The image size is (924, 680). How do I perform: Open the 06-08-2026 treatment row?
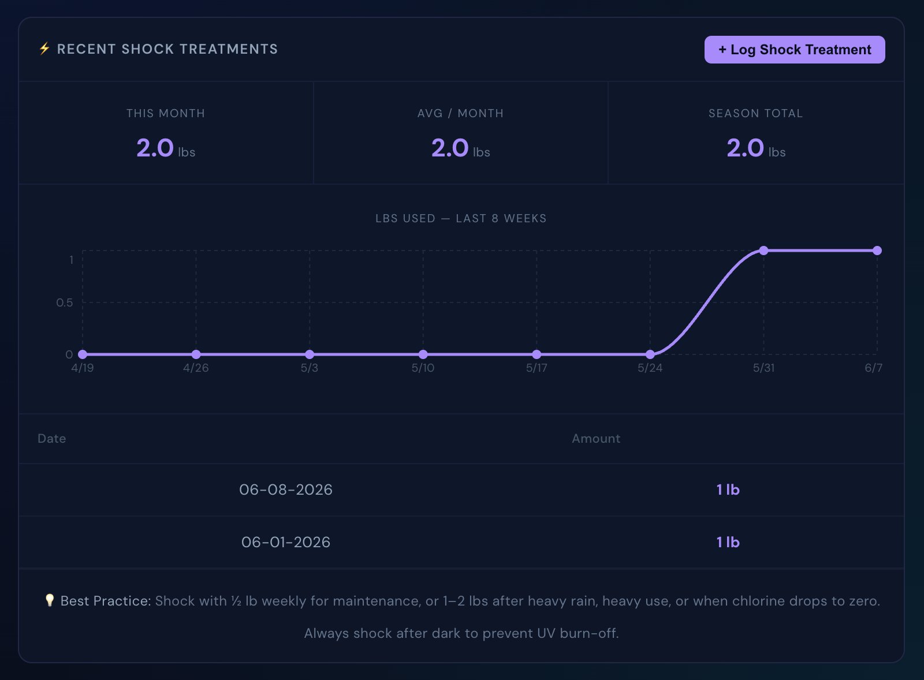pos(461,490)
